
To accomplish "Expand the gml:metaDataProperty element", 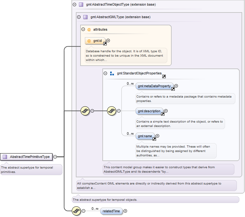I will [x=176, y=86].
